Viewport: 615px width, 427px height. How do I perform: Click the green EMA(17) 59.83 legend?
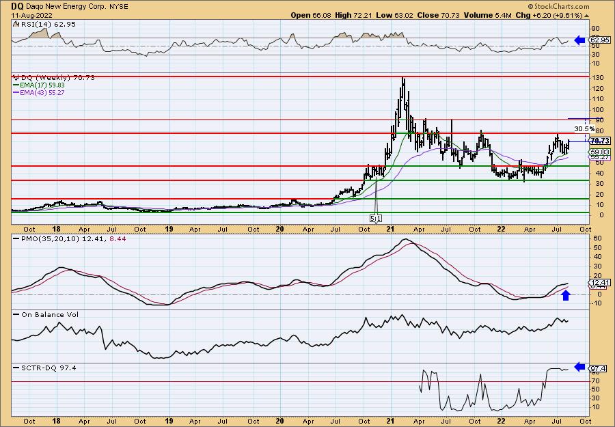[x=39, y=85]
